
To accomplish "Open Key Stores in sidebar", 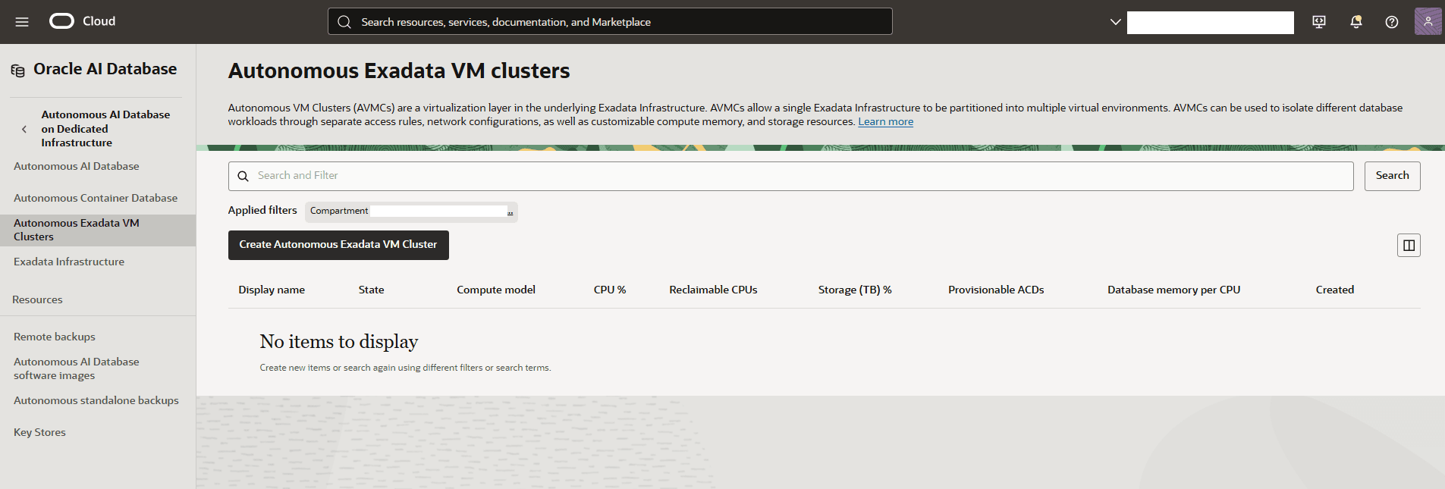I will coord(39,432).
